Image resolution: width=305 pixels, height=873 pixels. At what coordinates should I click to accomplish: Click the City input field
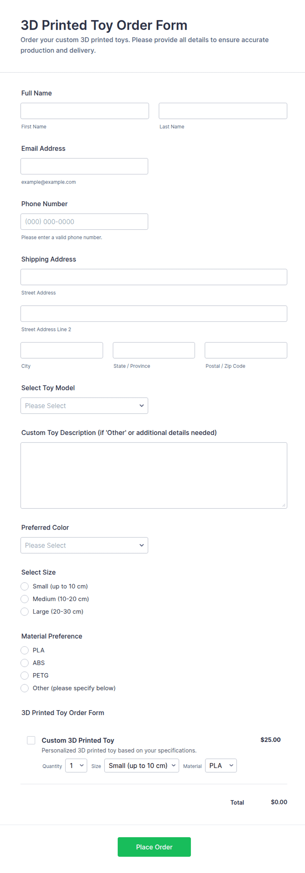coord(62,350)
